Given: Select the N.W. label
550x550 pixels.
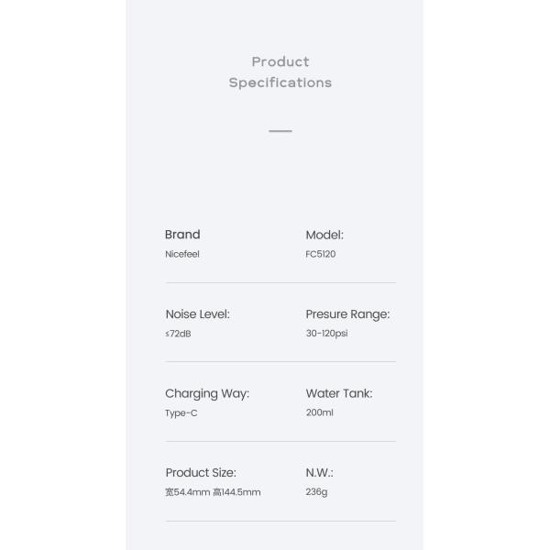Looking at the screenshot, I should coord(319,472).
